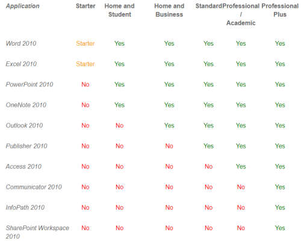Select the OneNote 2010 row label
The height and width of the screenshot is (241, 301).
tap(26, 105)
